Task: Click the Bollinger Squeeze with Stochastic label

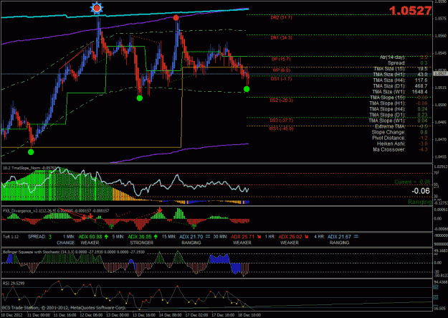Action: tap(73, 252)
